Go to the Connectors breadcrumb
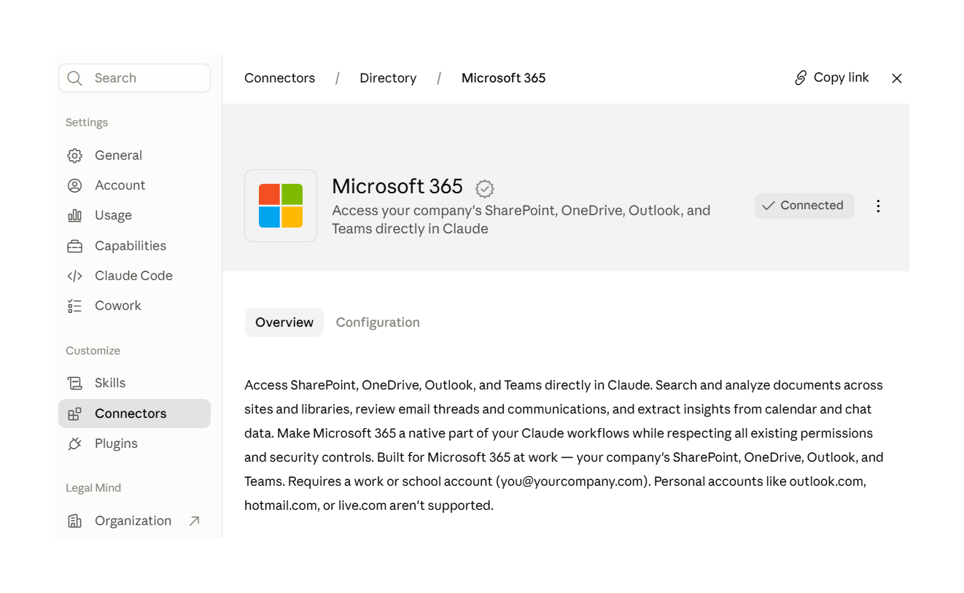Viewport: 964px width, 593px height. [280, 78]
